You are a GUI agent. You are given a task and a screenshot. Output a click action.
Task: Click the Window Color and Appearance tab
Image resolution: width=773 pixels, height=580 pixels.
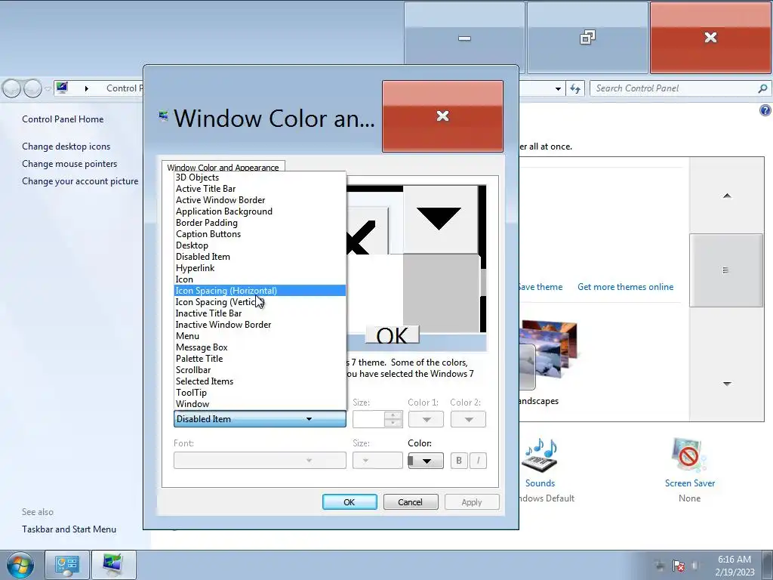click(x=223, y=167)
